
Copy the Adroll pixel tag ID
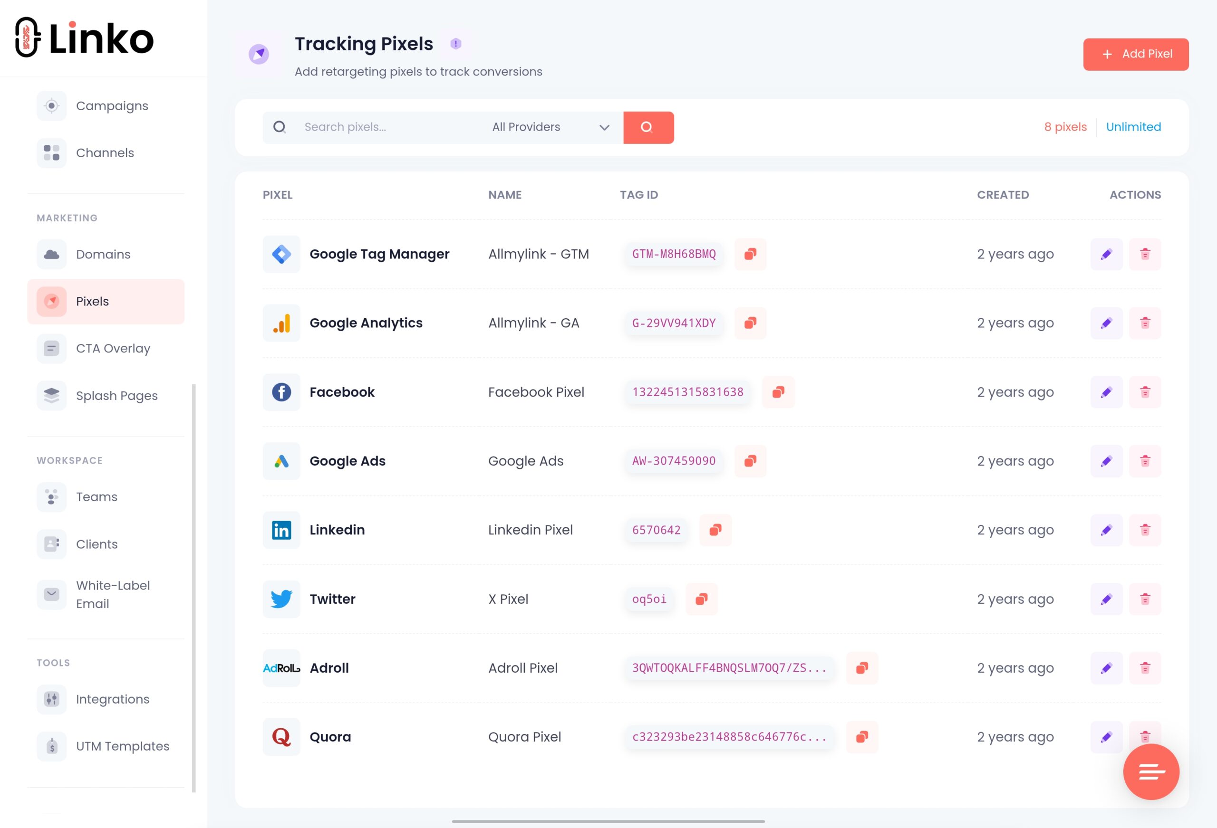pos(862,668)
